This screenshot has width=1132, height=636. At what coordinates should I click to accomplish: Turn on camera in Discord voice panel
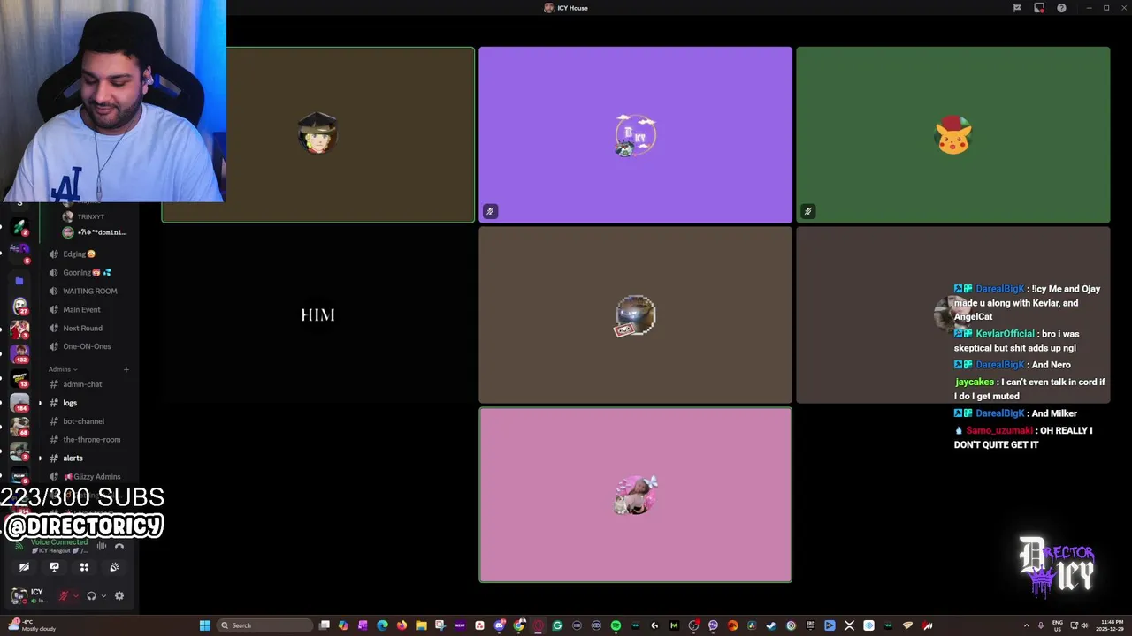click(x=24, y=567)
